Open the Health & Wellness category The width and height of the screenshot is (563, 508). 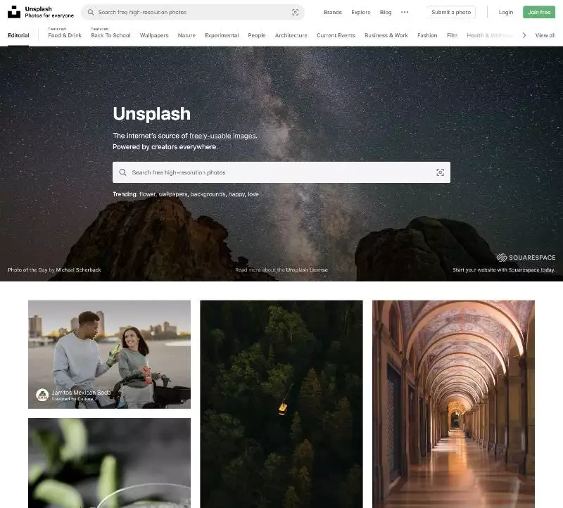tap(490, 35)
